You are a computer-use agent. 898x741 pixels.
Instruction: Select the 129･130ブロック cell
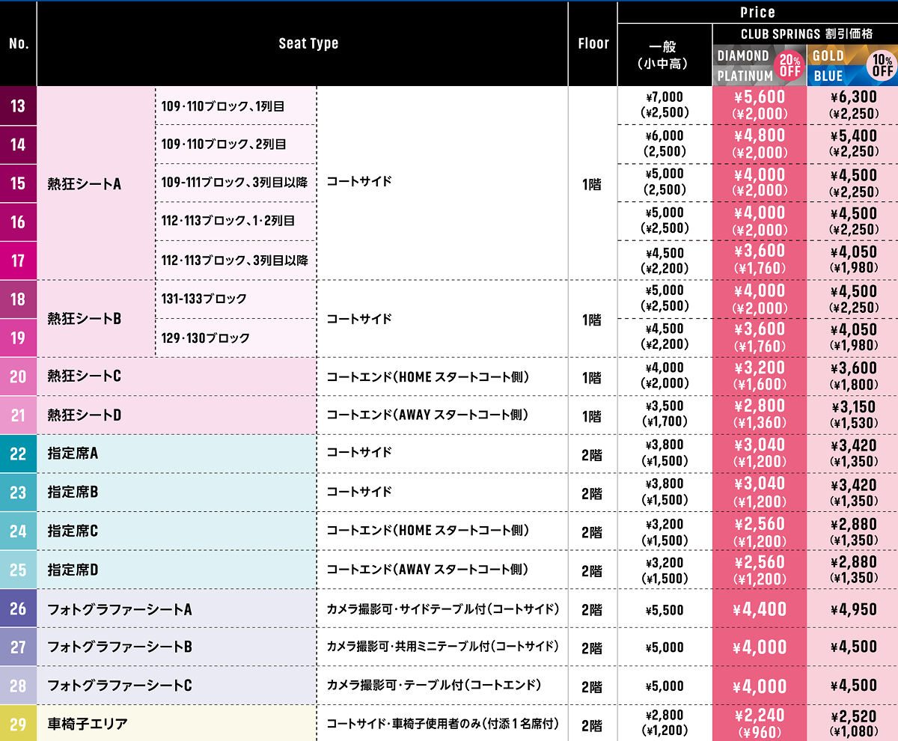pos(236,338)
